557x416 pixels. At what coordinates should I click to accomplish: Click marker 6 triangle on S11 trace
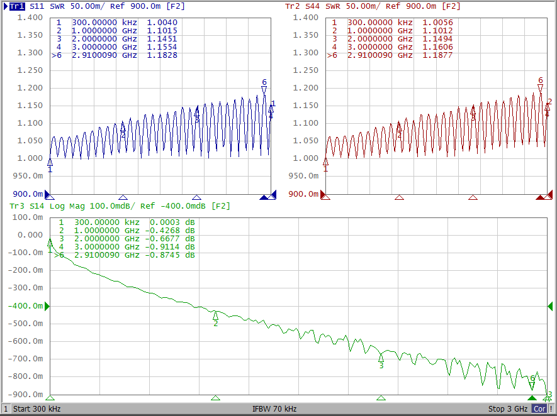264,90
